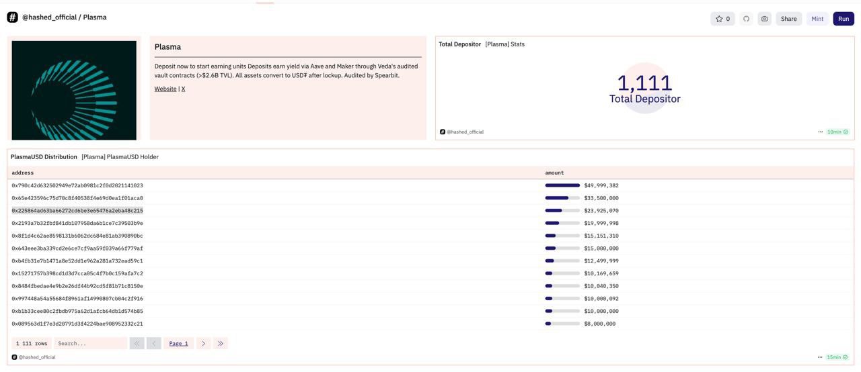This screenshot has height=372, width=861.
Task: Select address starting with 0x65e423596c75d70c
Action: 77,198
